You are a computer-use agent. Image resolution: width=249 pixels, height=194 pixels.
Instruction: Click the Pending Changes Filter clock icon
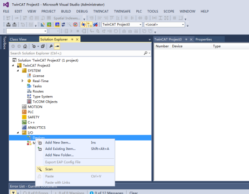34,46
